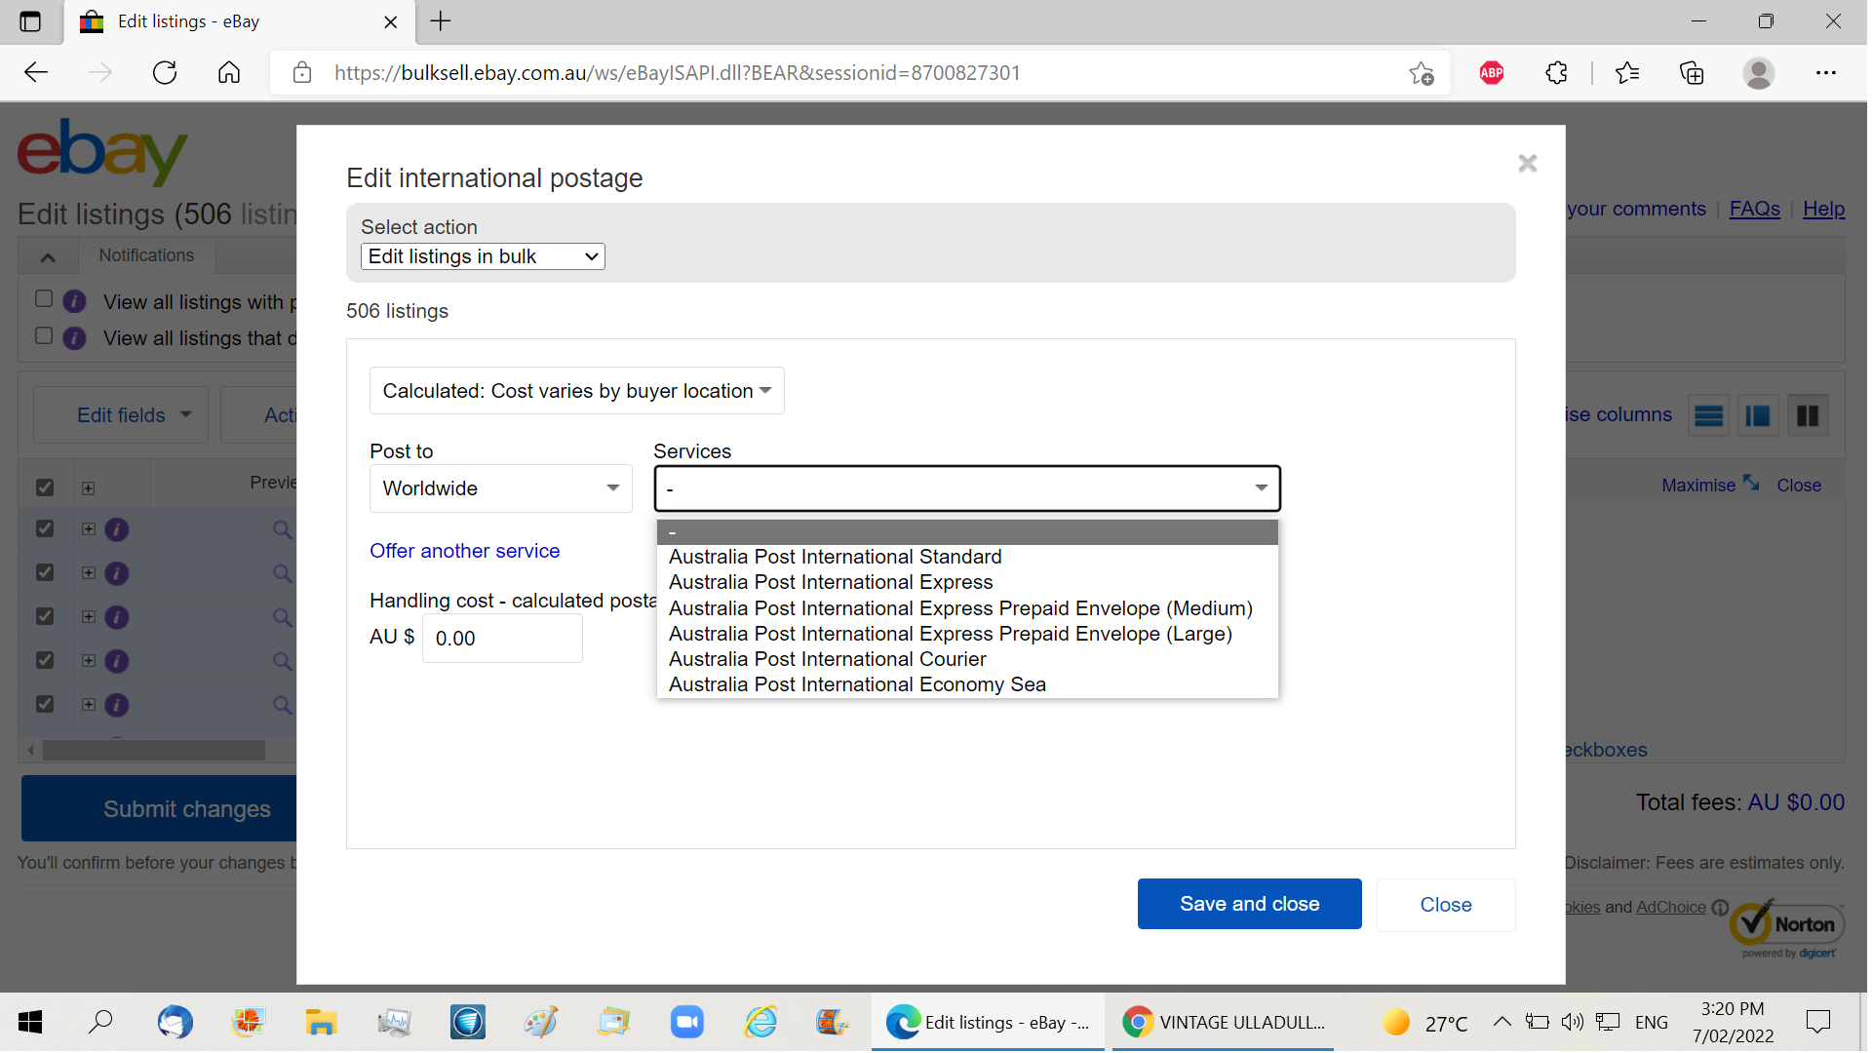Click the handling cost AU $ field
This screenshot has width=1872, height=1053.
click(502, 639)
